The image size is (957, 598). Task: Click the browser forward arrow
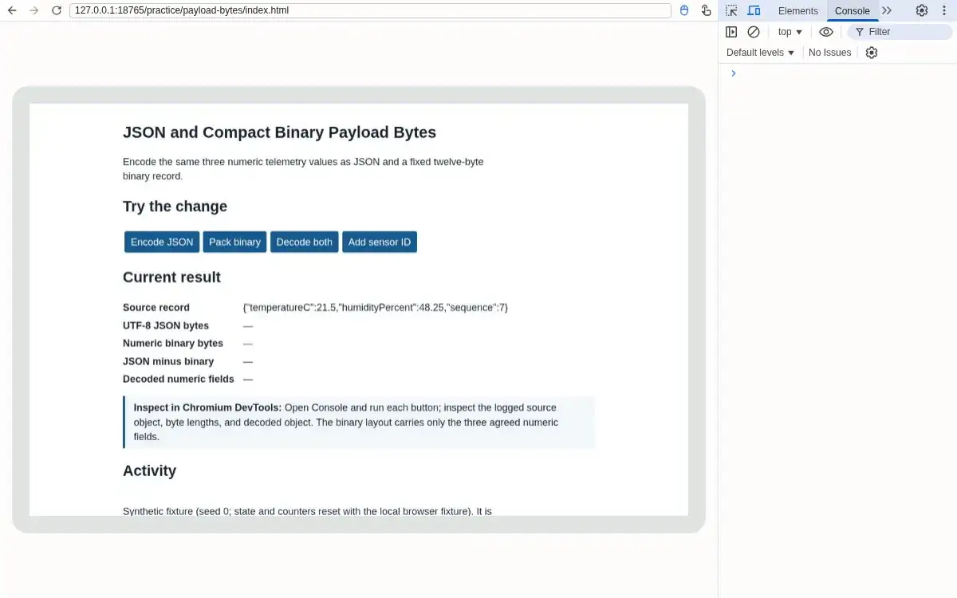tap(33, 10)
